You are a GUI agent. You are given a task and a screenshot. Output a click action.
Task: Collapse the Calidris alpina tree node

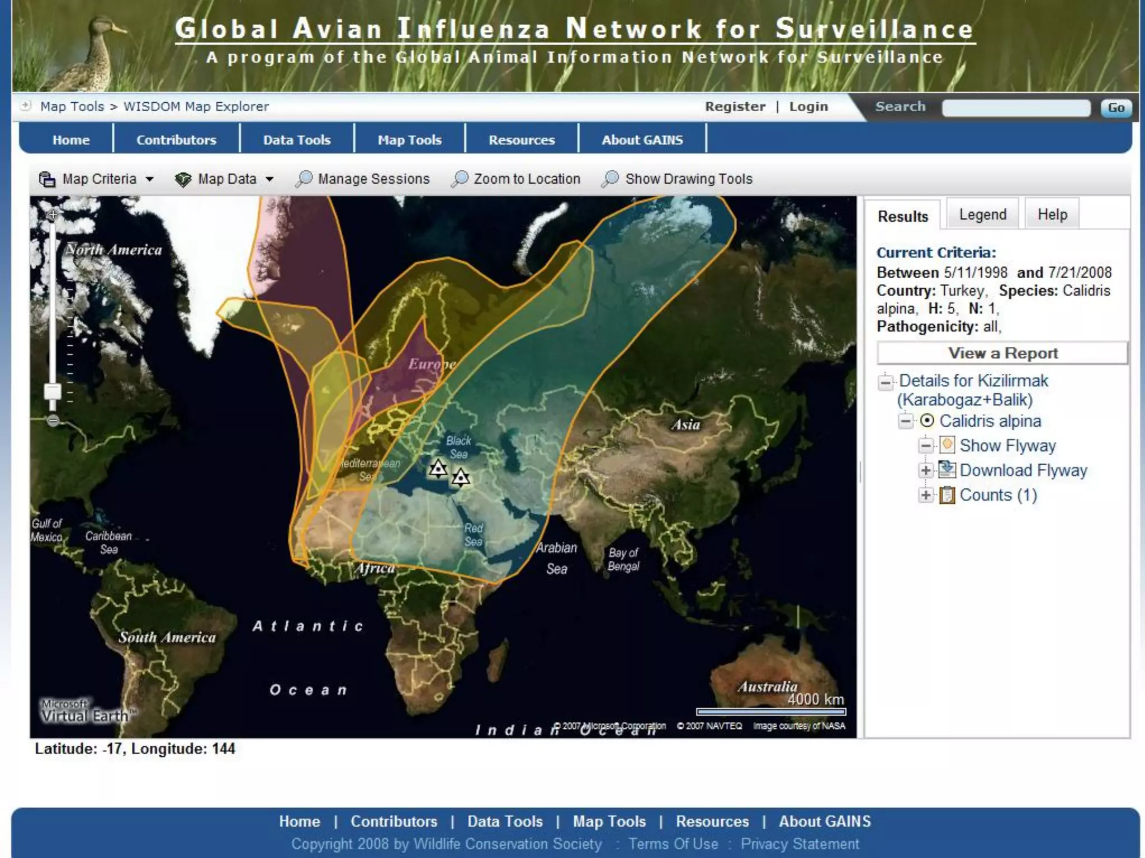906,421
